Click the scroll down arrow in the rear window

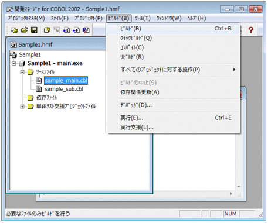239,187
